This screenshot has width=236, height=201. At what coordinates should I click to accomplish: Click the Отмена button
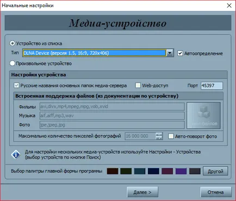click(x=216, y=192)
